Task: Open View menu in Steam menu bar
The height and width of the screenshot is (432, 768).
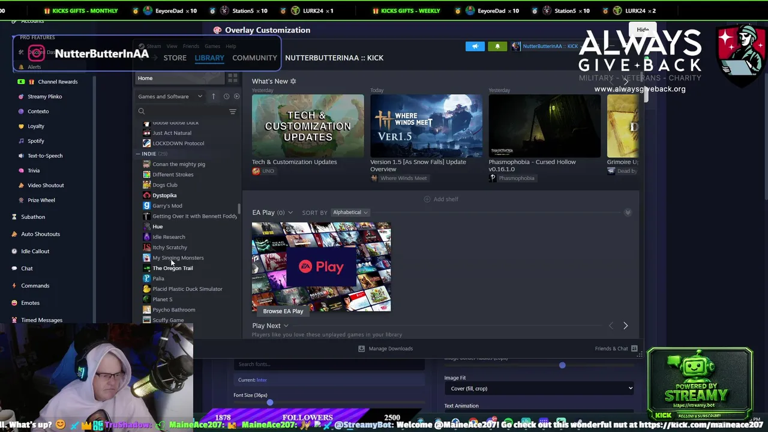Action: click(172, 46)
